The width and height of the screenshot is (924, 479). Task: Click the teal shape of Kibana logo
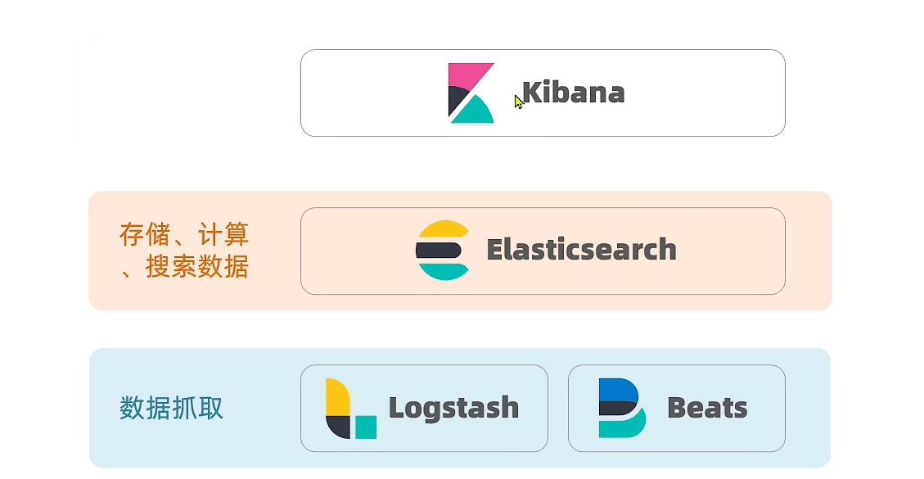pos(475,112)
